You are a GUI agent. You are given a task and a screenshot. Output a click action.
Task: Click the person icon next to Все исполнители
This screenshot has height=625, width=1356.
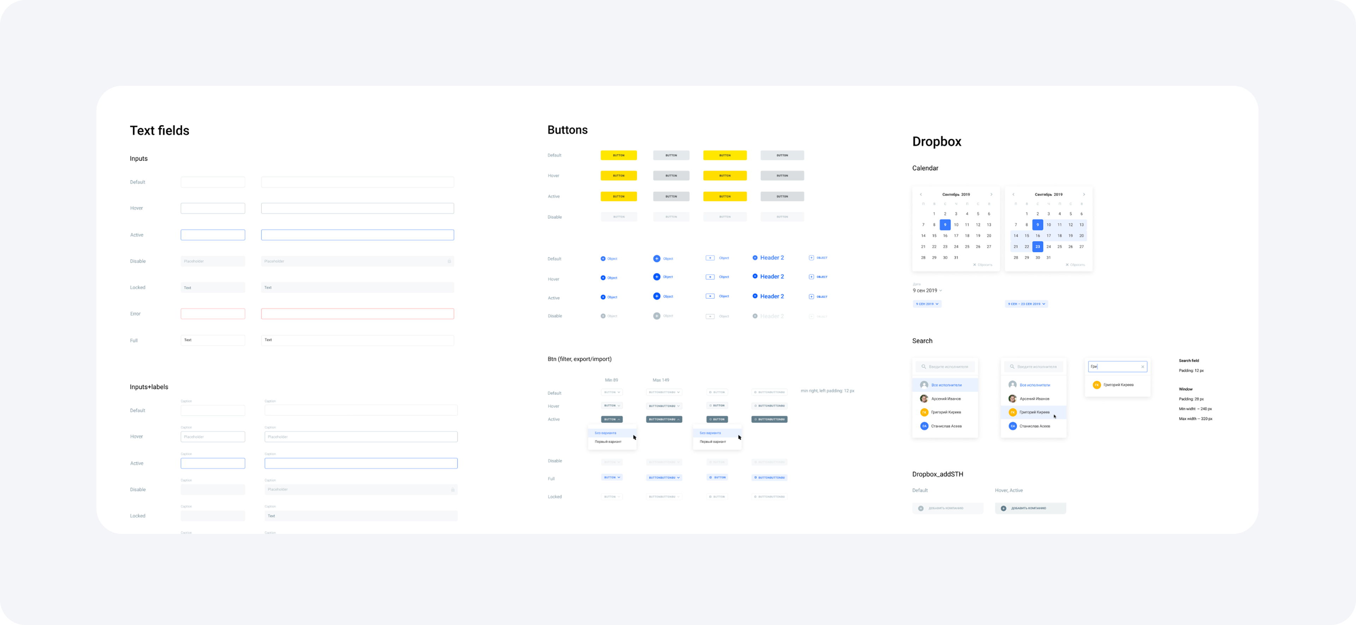coord(924,385)
